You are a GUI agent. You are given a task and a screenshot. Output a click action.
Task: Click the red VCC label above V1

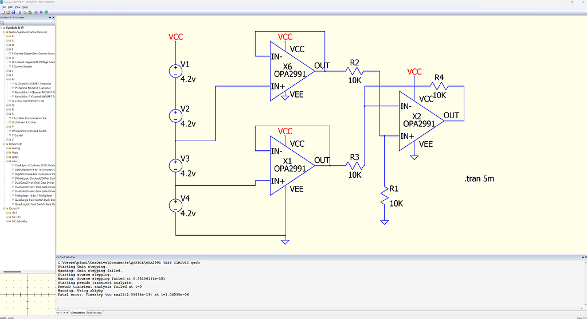[x=175, y=37]
